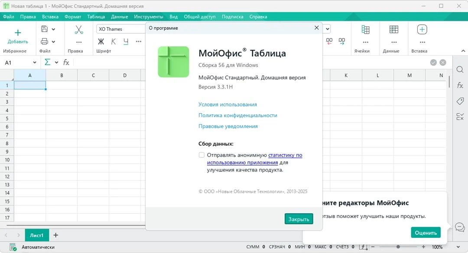The width and height of the screenshot is (468, 253).
Task: Click the Данные table icon
Action: tap(393, 29)
